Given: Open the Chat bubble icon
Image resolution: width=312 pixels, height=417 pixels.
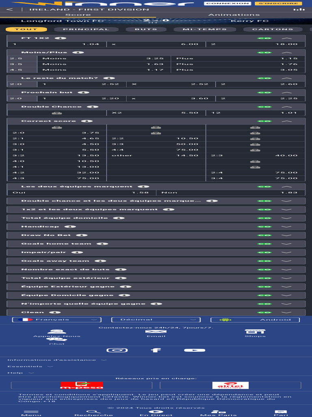Looking at the screenshot, I should pyautogui.click(x=56, y=339).
